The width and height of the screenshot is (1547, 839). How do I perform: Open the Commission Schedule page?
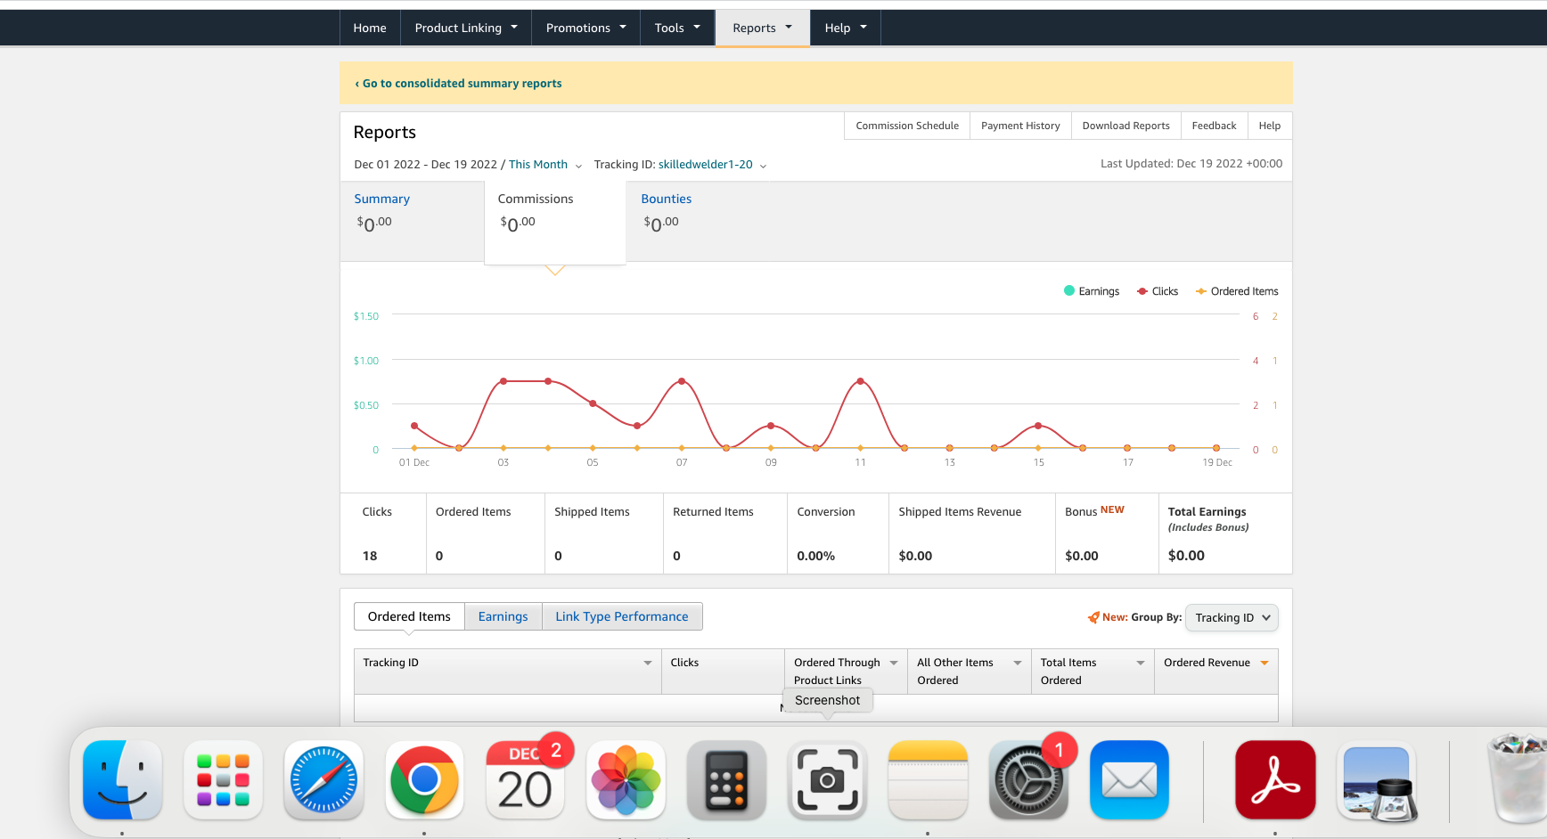point(907,126)
